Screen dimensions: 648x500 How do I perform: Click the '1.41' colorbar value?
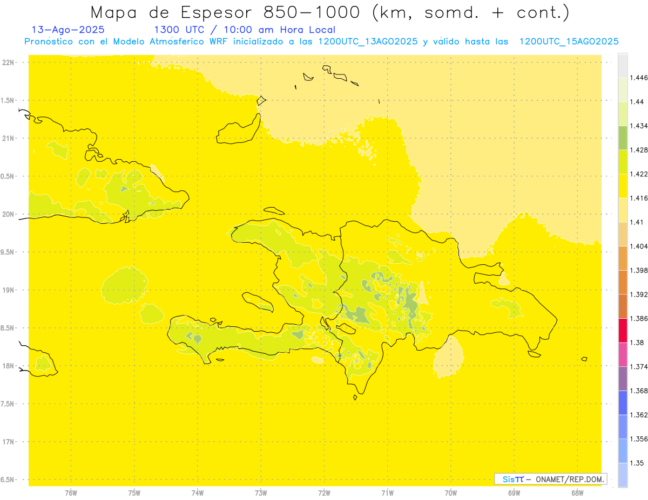pyautogui.click(x=637, y=222)
